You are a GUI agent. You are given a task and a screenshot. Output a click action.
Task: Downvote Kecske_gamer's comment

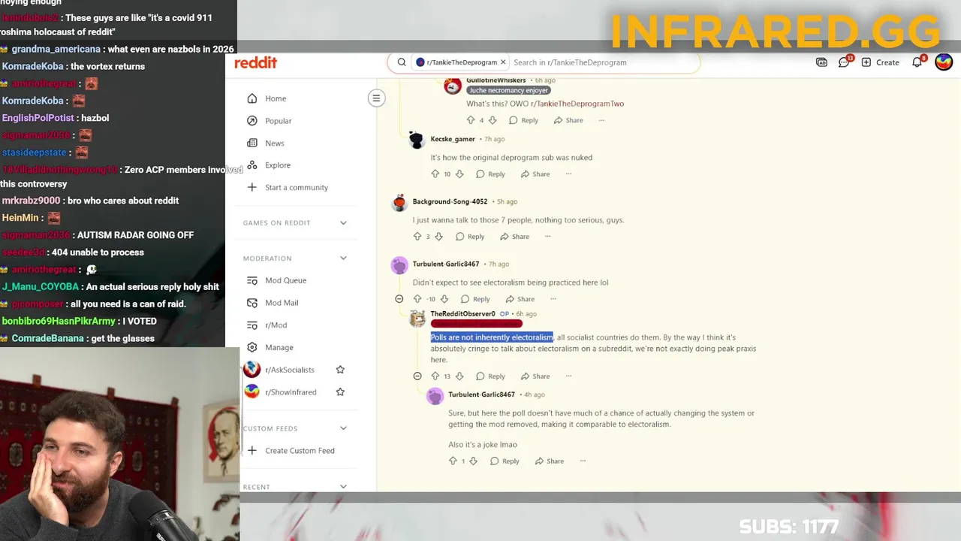click(459, 174)
